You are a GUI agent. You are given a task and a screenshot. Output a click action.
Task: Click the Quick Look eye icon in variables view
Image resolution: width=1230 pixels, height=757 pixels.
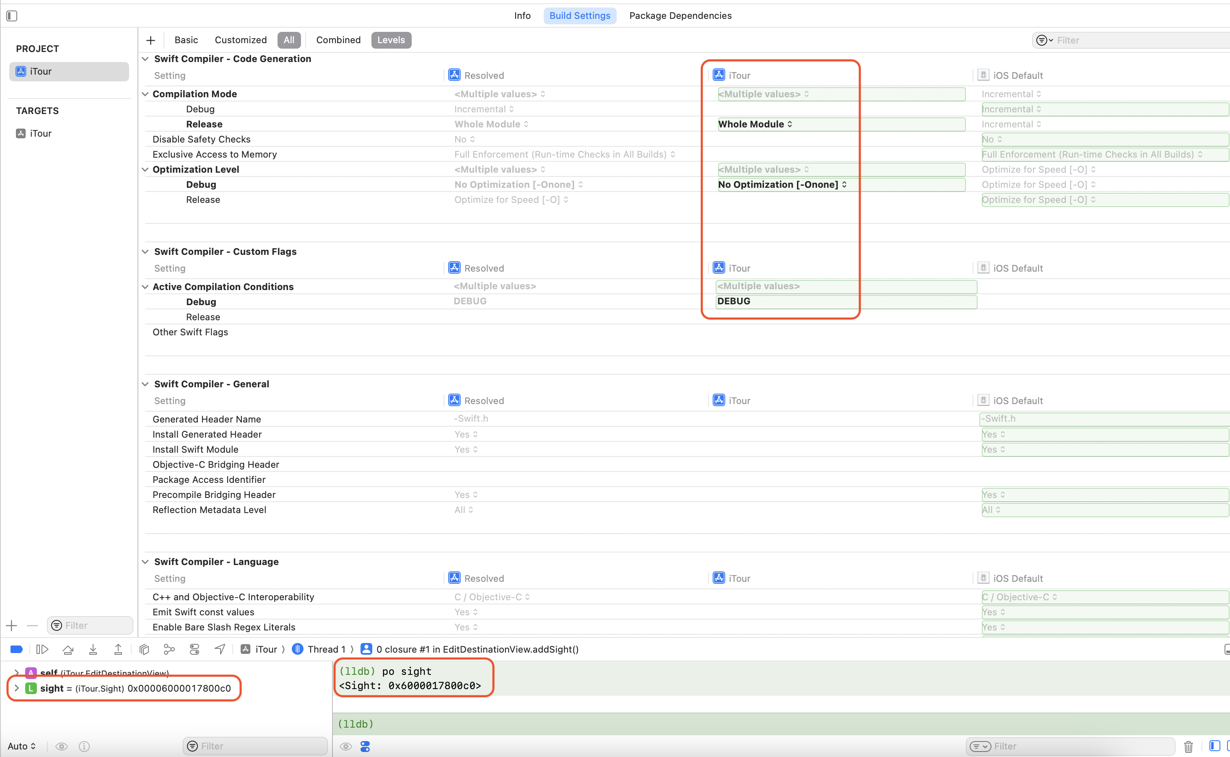62,747
